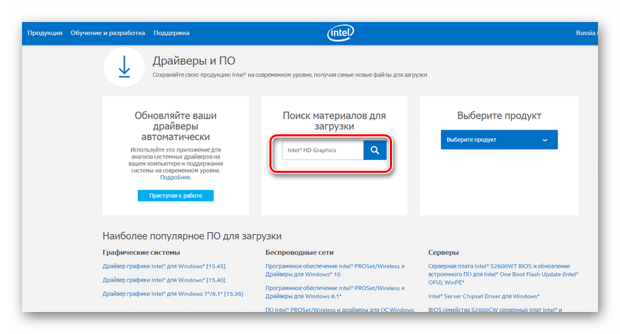This screenshot has height=334, width=620.
Task: Click the chevron on product dropdown
Action: pyautogui.click(x=545, y=140)
